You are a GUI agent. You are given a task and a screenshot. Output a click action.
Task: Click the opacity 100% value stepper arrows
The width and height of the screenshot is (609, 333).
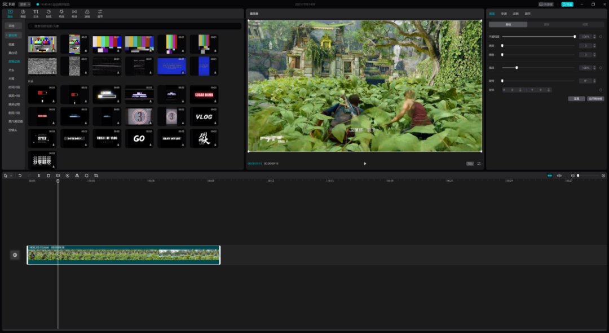coord(594,37)
